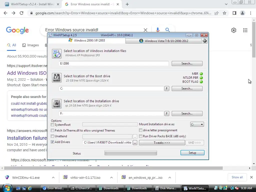Enable Patch UxTheme.dll checkbox
Screen dimensions: 256x192
coord(52,130)
